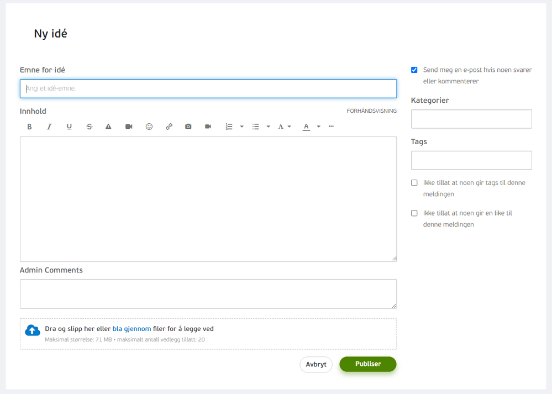This screenshot has width=552, height=394.
Task: Click the Kategorier input box
Action: 471,119
